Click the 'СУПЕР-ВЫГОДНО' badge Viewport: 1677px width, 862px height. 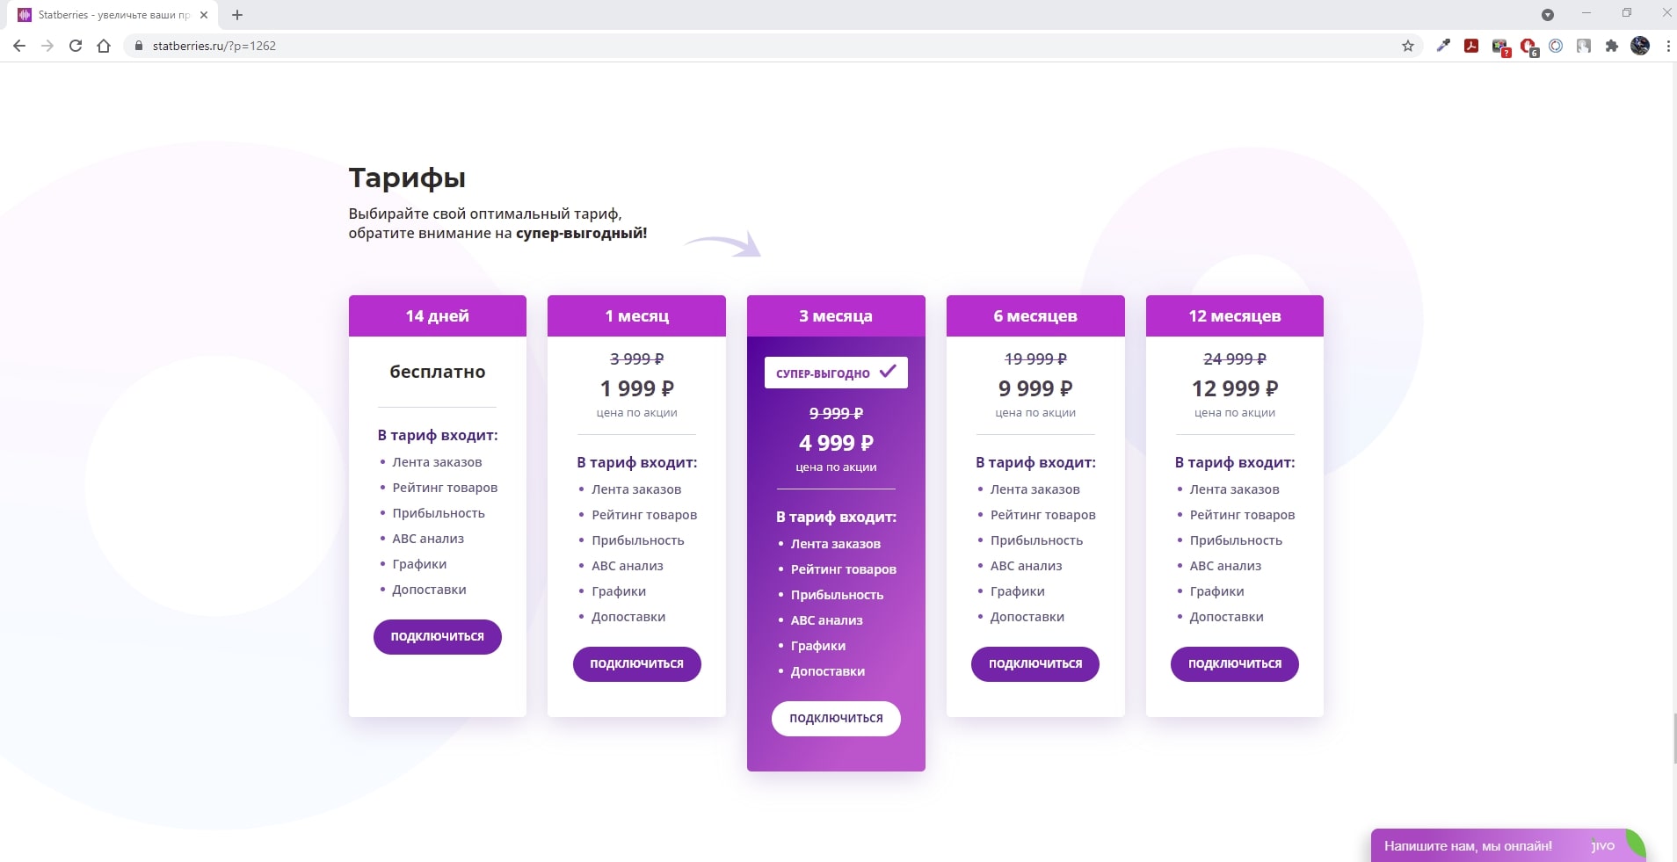tap(836, 373)
